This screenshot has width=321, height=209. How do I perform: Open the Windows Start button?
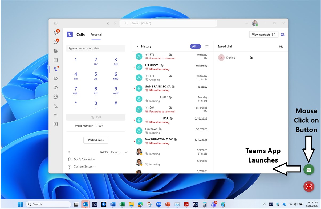point(20,204)
